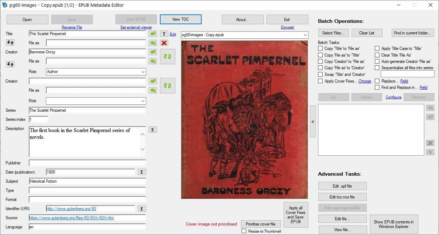Click the E button next to Identifier (URI)
The image size is (439, 235).
tap(142, 209)
